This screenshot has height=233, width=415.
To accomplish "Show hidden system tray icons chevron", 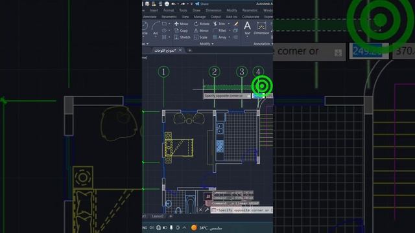I will coord(184,227).
